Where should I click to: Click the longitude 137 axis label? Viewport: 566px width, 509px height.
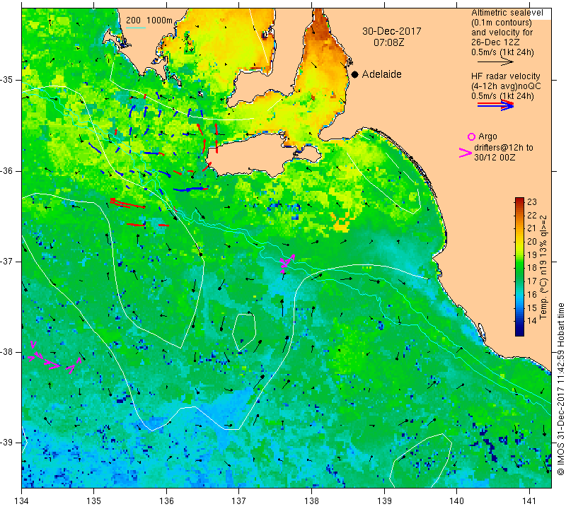click(x=239, y=501)
